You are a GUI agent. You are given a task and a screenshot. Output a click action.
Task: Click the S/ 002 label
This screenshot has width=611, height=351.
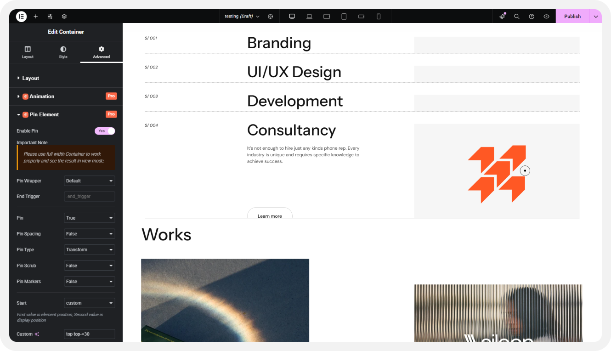(x=151, y=67)
